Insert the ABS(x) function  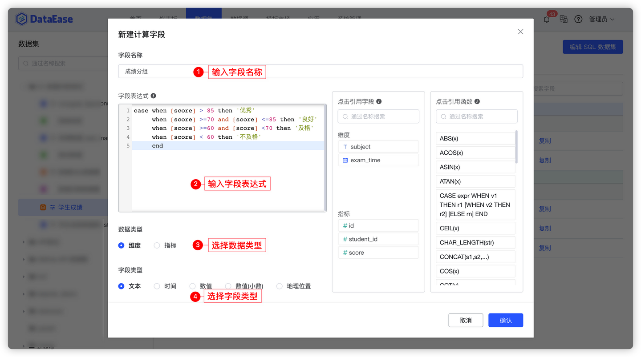tap(475, 139)
